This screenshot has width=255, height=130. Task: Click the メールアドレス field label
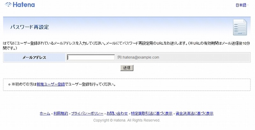[x=34, y=57]
